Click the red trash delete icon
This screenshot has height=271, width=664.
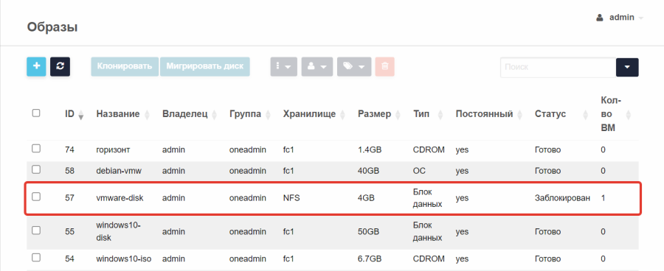(384, 66)
